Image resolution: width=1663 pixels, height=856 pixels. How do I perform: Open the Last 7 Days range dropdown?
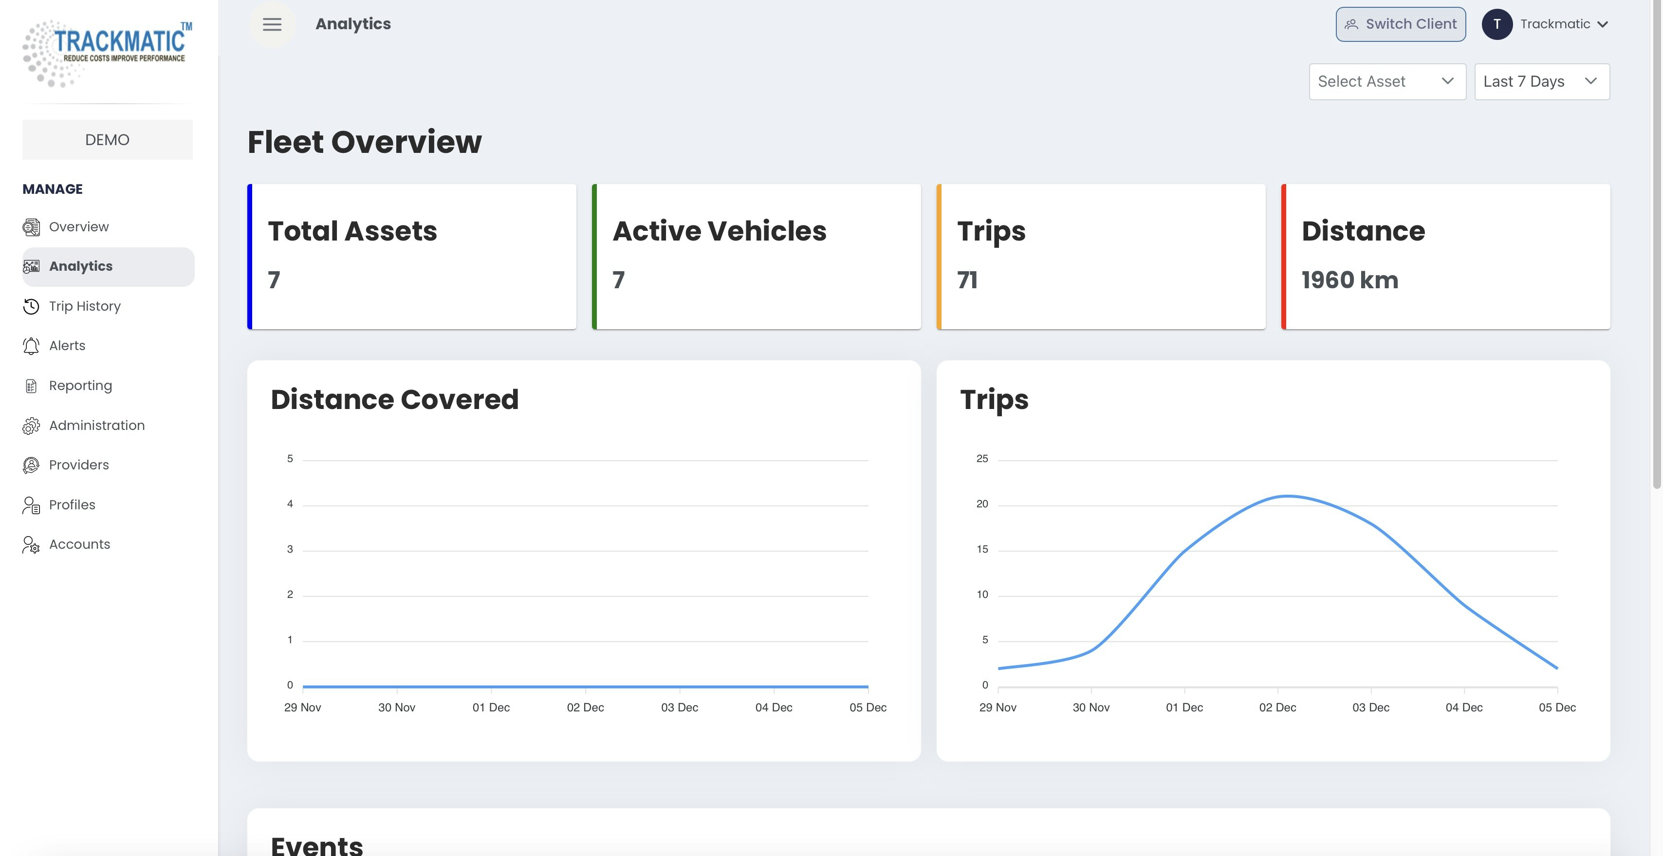[x=1542, y=81]
